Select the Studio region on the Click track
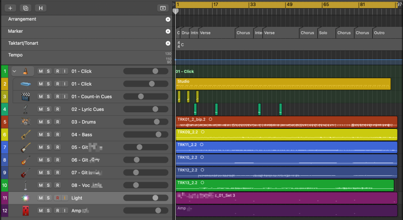This screenshot has height=220, width=403. [x=282, y=84]
